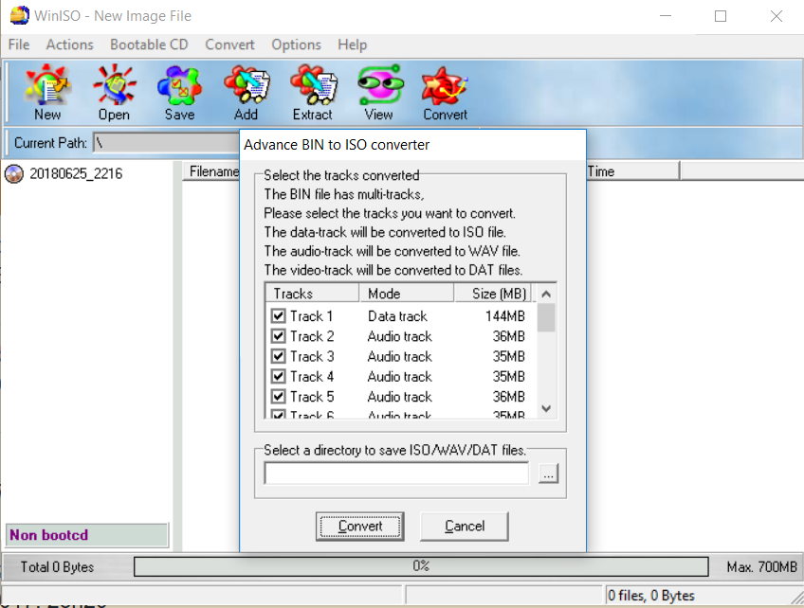Click the 'Non bootcd' status label
Image resolution: width=804 pixels, height=608 pixels.
[86, 535]
